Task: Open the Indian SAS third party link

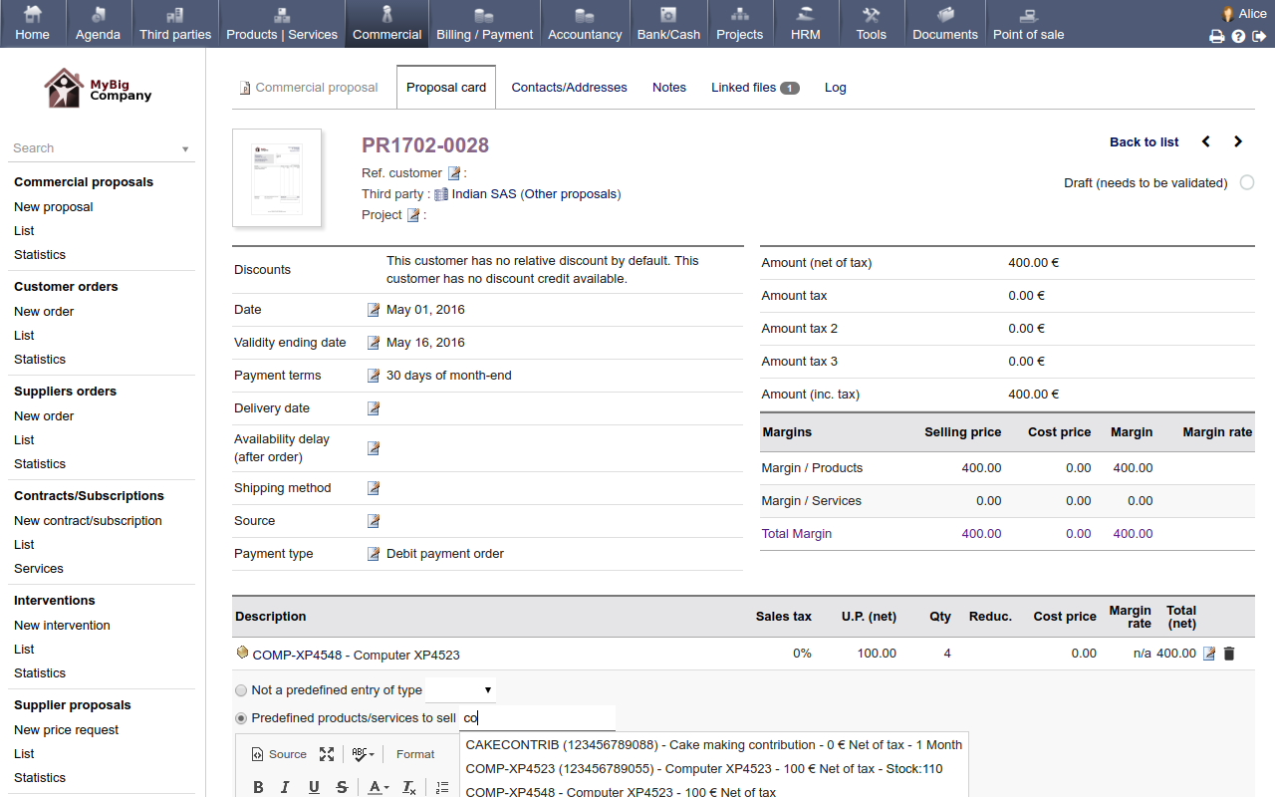Action: [484, 194]
